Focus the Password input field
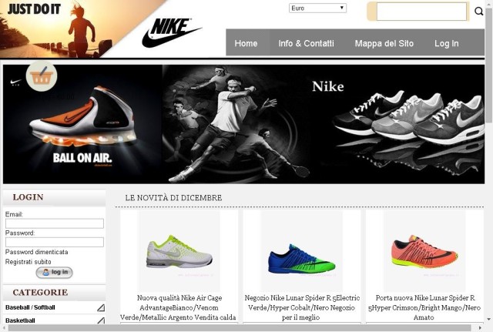The image size is (493, 332). pyautogui.click(x=55, y=242)
